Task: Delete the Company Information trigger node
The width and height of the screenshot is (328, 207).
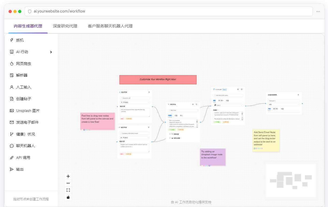Action: click(149, 127)
